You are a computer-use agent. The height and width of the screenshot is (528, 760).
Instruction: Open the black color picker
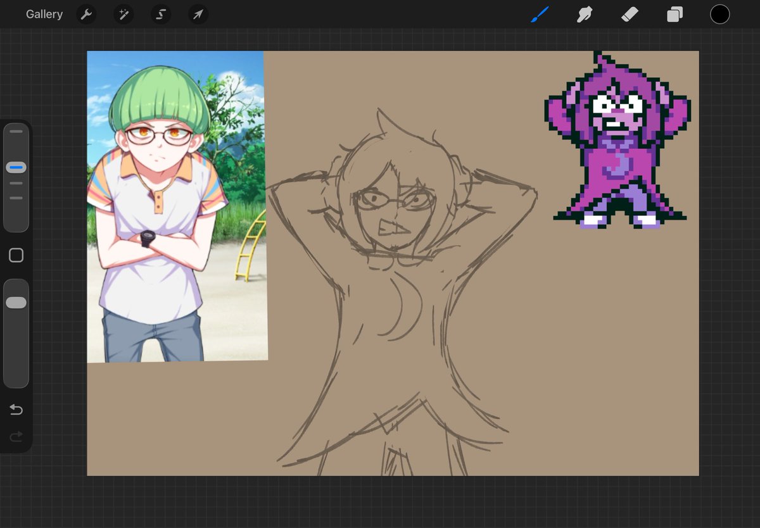pyautogui.click(x=719, y=14)
